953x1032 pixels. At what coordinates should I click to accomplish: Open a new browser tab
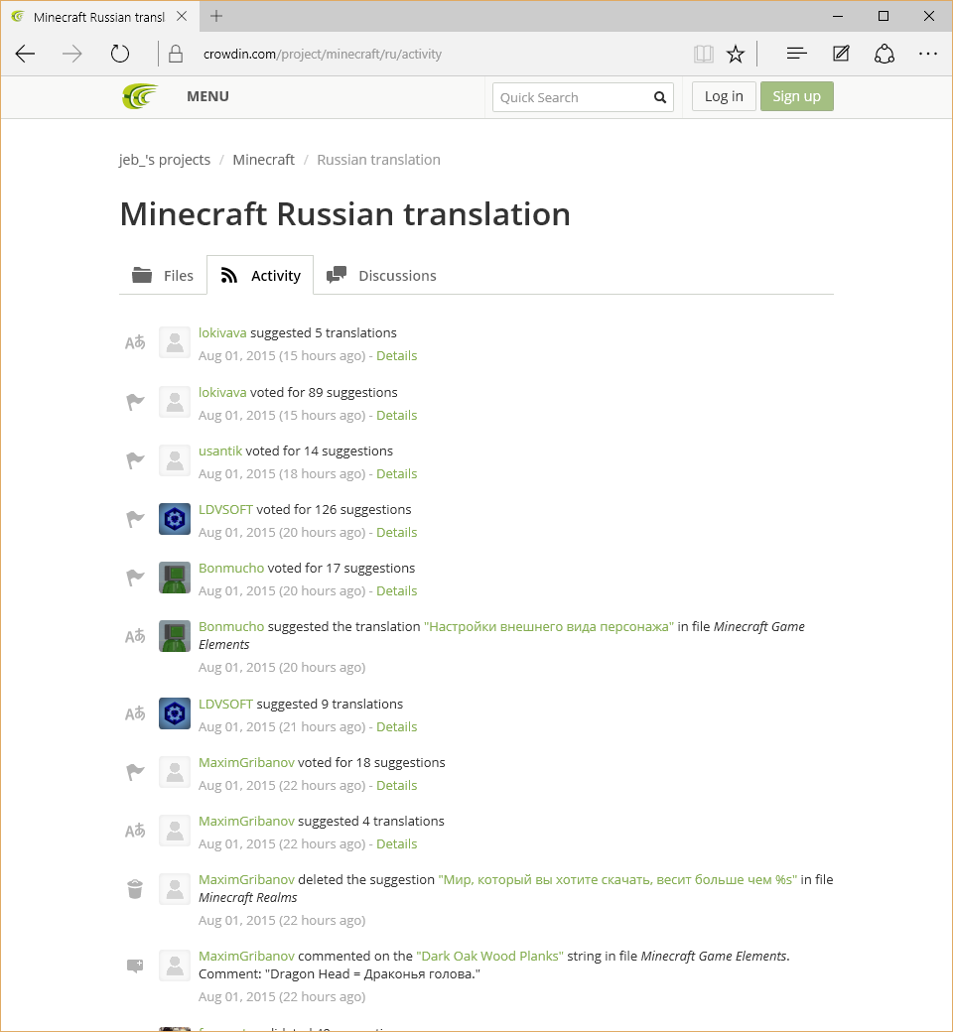coord(216,17)
